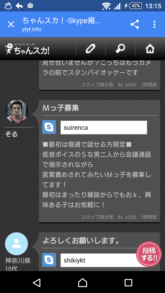
Task: Tap the そる user avatar photo
Action: (16, 111)
